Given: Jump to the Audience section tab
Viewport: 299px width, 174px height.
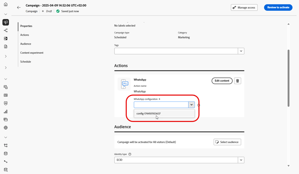Looking at the screenshot, I should (26, 44).
